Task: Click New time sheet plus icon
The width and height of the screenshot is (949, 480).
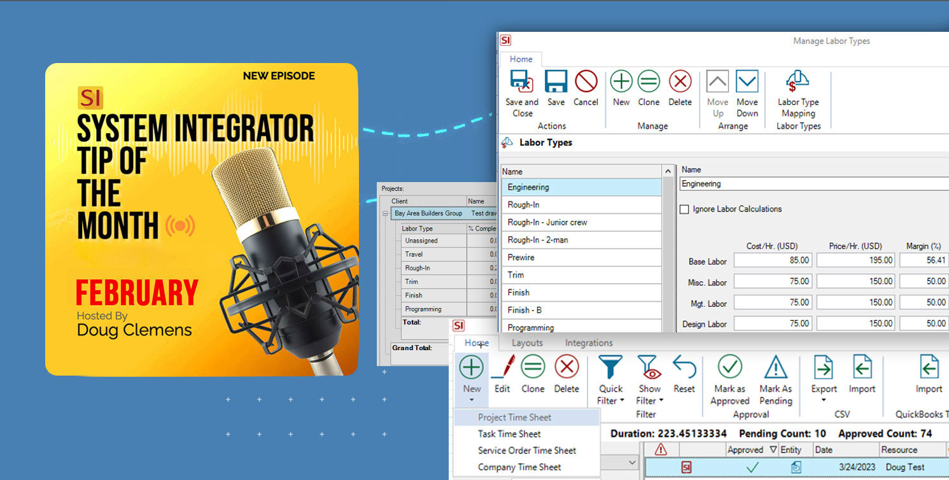Action: pyautogui.click(x=472, y=367)
